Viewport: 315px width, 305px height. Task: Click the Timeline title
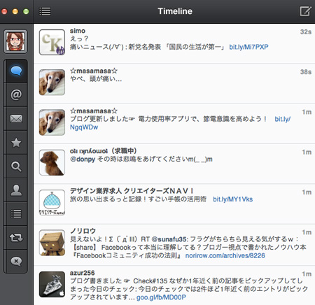(x=175, y=11)
